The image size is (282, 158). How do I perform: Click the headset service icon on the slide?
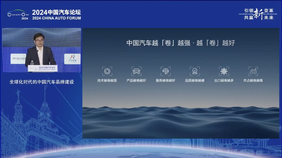165,71
